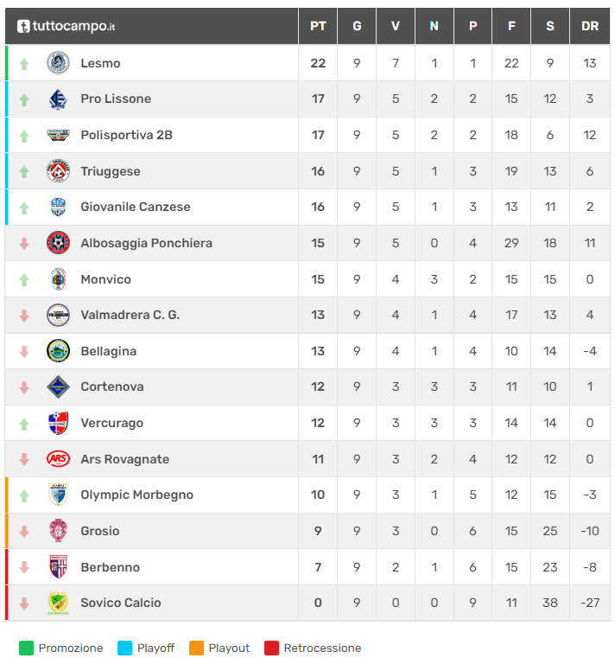The width and height of the screenshot is (615, 658).
Task: Click the Vercurago team crest
Action: click(x=58, y=424)
